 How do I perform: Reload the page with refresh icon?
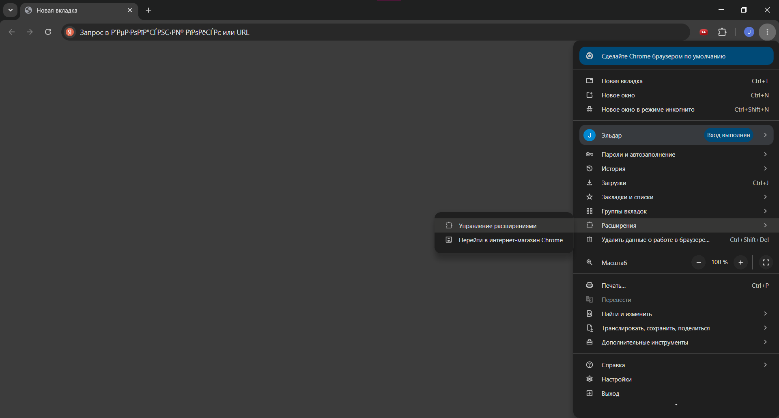coord(48,32)
